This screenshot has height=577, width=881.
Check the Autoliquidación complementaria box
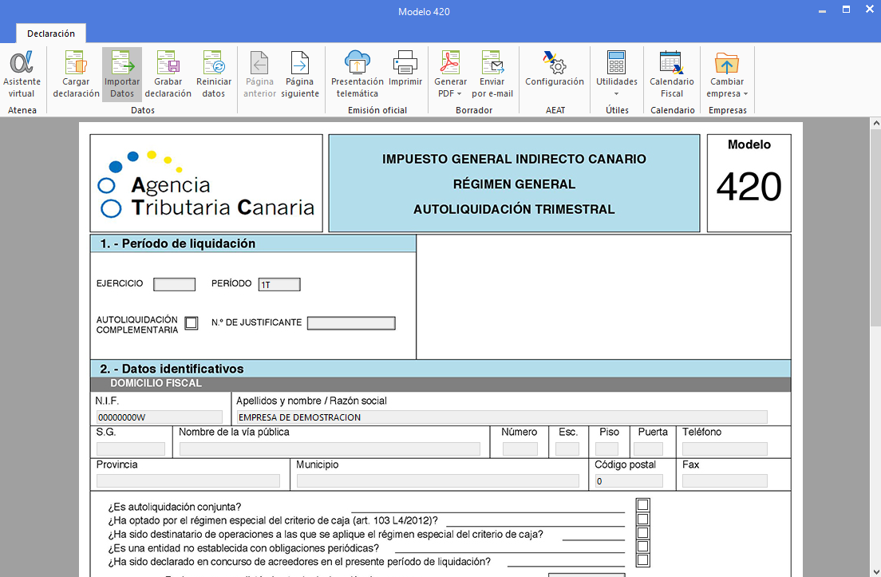[x=192, y=323]
